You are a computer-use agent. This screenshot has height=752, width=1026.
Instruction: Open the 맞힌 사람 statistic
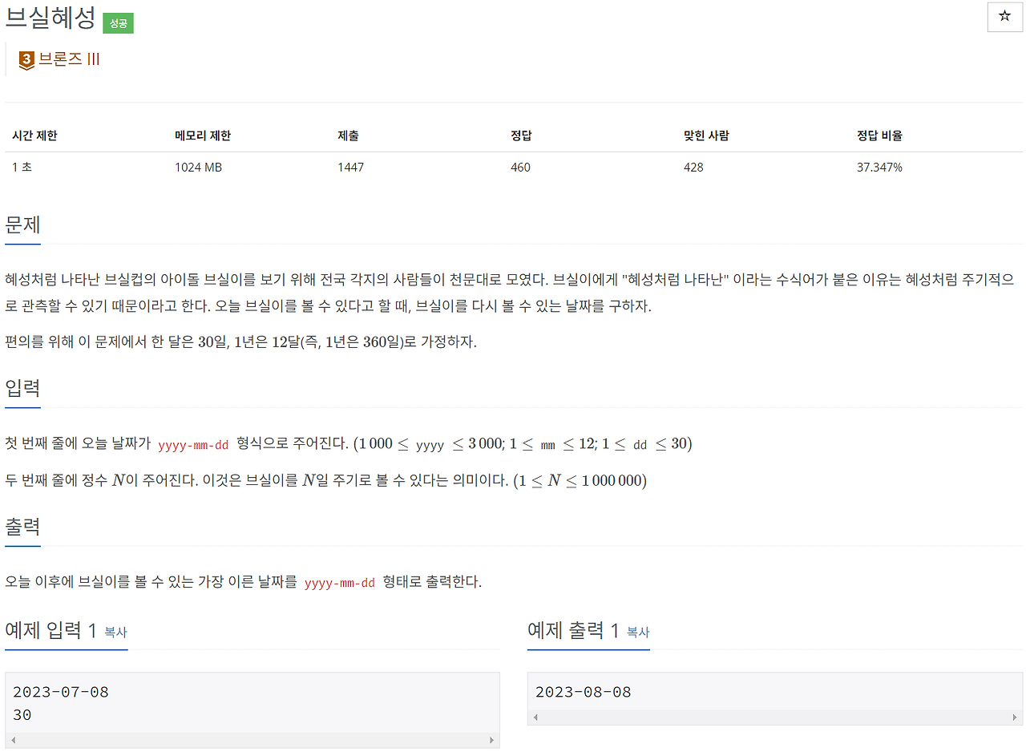click(705, 135)
